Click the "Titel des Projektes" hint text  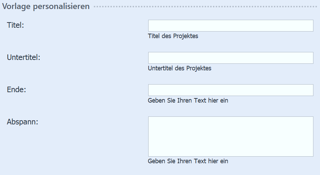(x=173, y=36)
